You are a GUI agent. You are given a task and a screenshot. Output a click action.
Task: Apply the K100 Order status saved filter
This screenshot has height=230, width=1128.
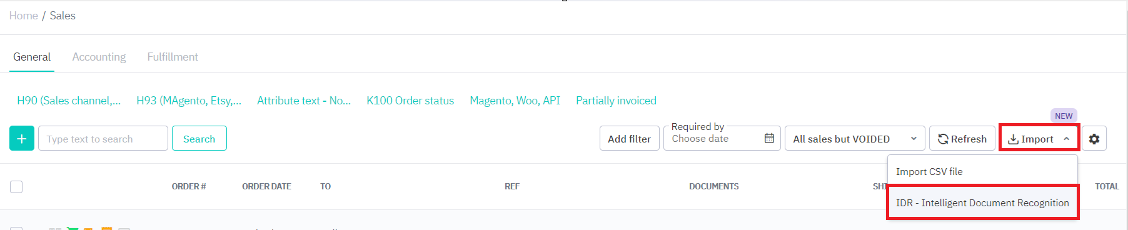click(410, 101)
